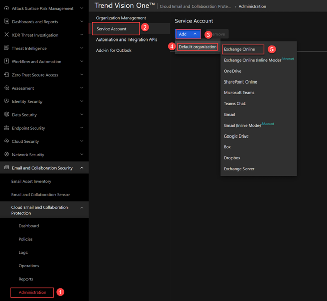Click the Cloud Security sidebar icon
The height and width of the screenshot is (301, 327).
[7, 141]
